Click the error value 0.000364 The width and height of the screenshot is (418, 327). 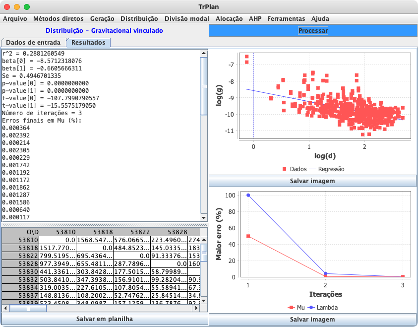(16, 128)
